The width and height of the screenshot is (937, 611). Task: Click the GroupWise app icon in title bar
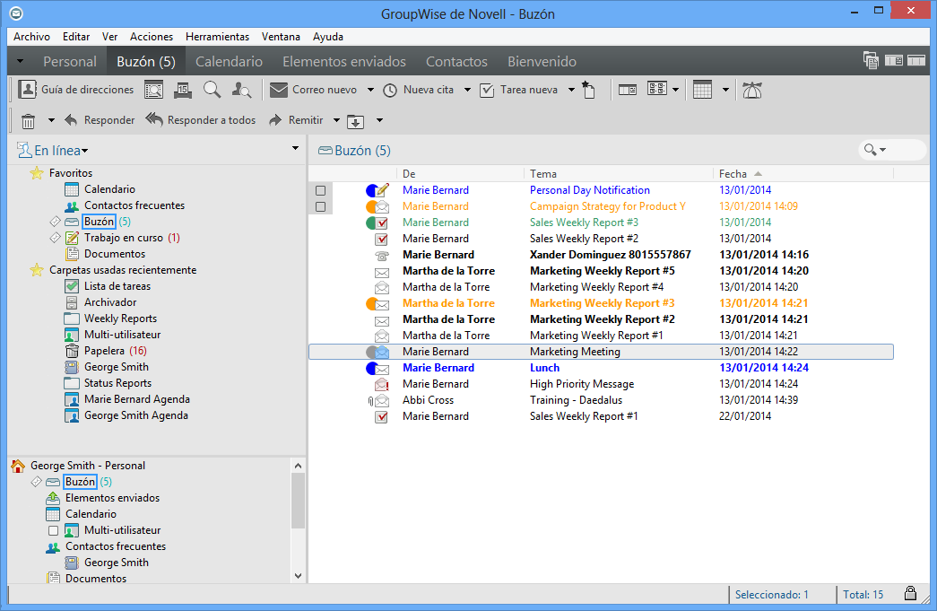tap(17, 13)
